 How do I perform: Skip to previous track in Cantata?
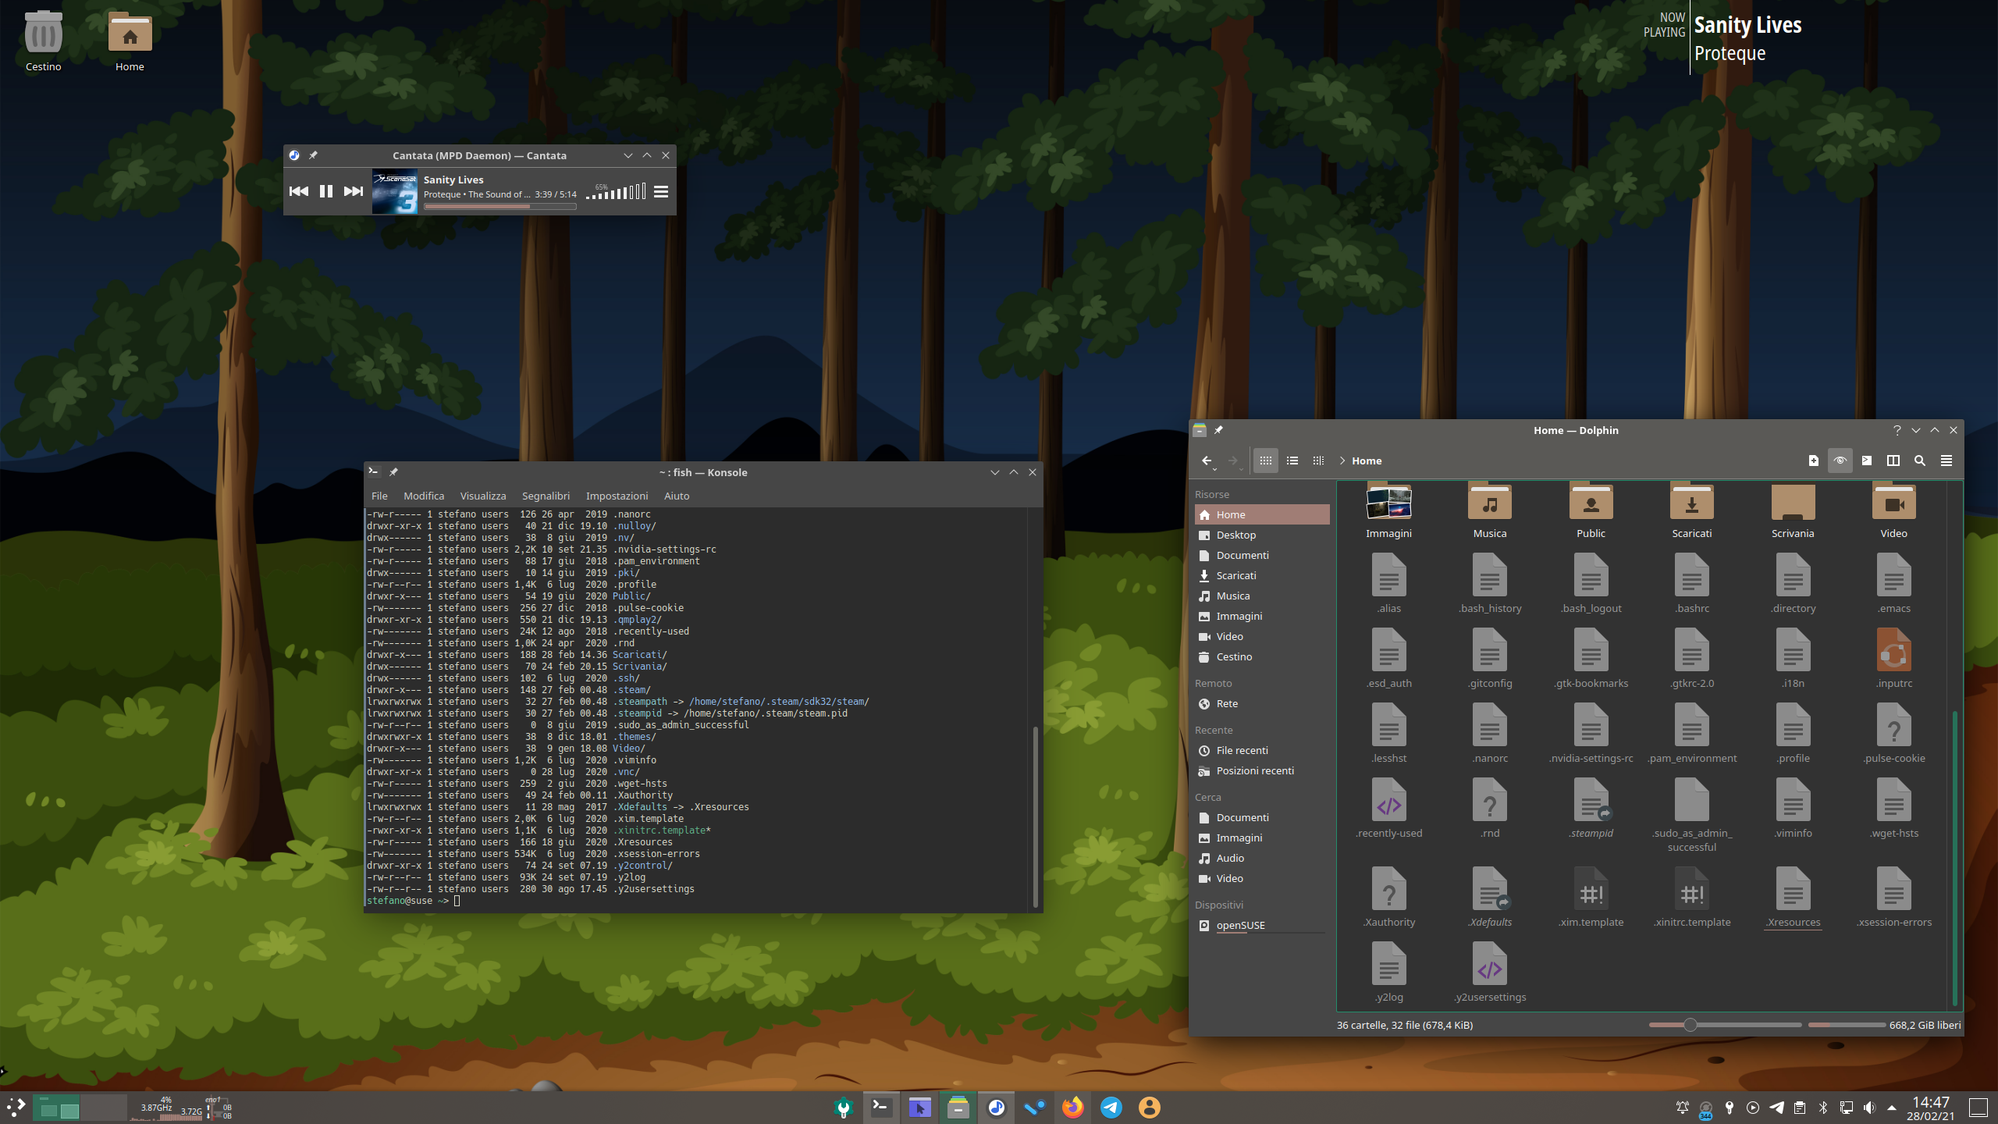pyautogui.click(x=298, y=191)
